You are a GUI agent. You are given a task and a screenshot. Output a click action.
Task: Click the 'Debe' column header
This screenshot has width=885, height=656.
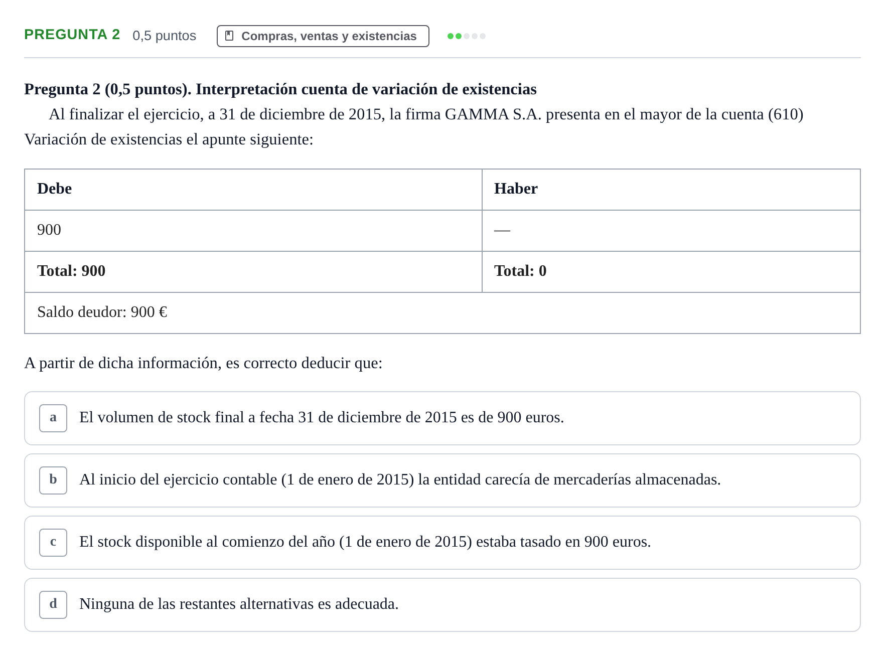(x=253, y=190)
